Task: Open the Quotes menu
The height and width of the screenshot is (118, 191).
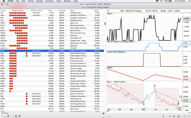Action: [x=40, y=1]
